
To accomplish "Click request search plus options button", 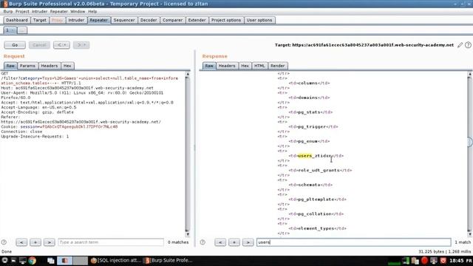I will (35, 242).
